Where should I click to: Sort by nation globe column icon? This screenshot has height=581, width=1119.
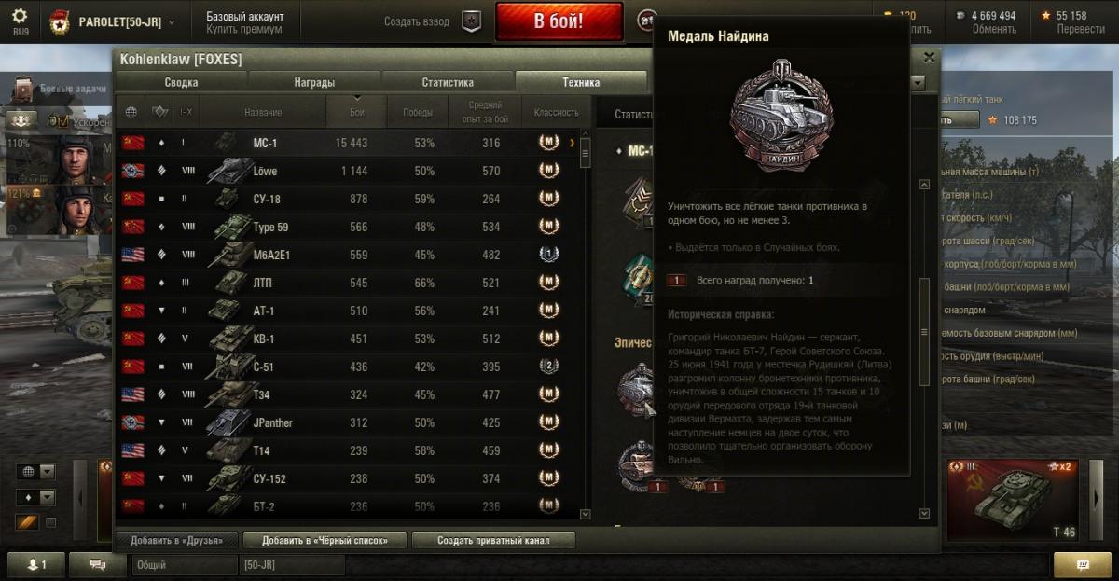pos(131,112)
